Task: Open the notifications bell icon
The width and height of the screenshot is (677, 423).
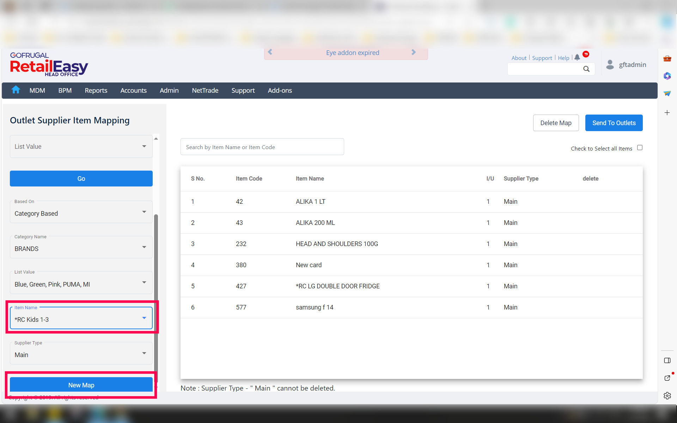Action: pyautogui.click(x=577, y=57)
